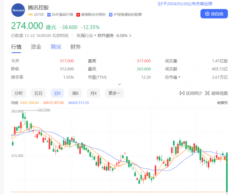Image resolution: width=231 pixels, height=195 pixels.
Task: Click the 最低 263.600 value
Action: click(144, 69)
